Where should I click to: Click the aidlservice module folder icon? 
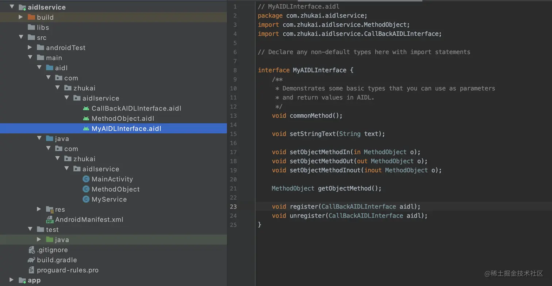click(x=22, y=7)
